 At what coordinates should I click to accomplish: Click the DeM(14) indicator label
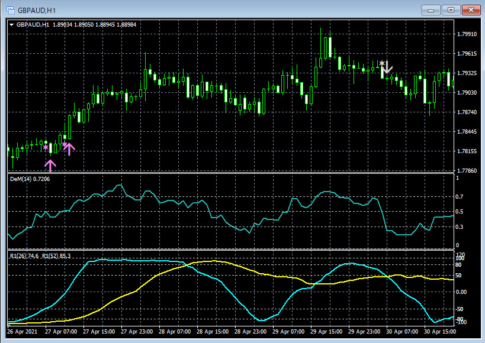[x=30, y=178]
